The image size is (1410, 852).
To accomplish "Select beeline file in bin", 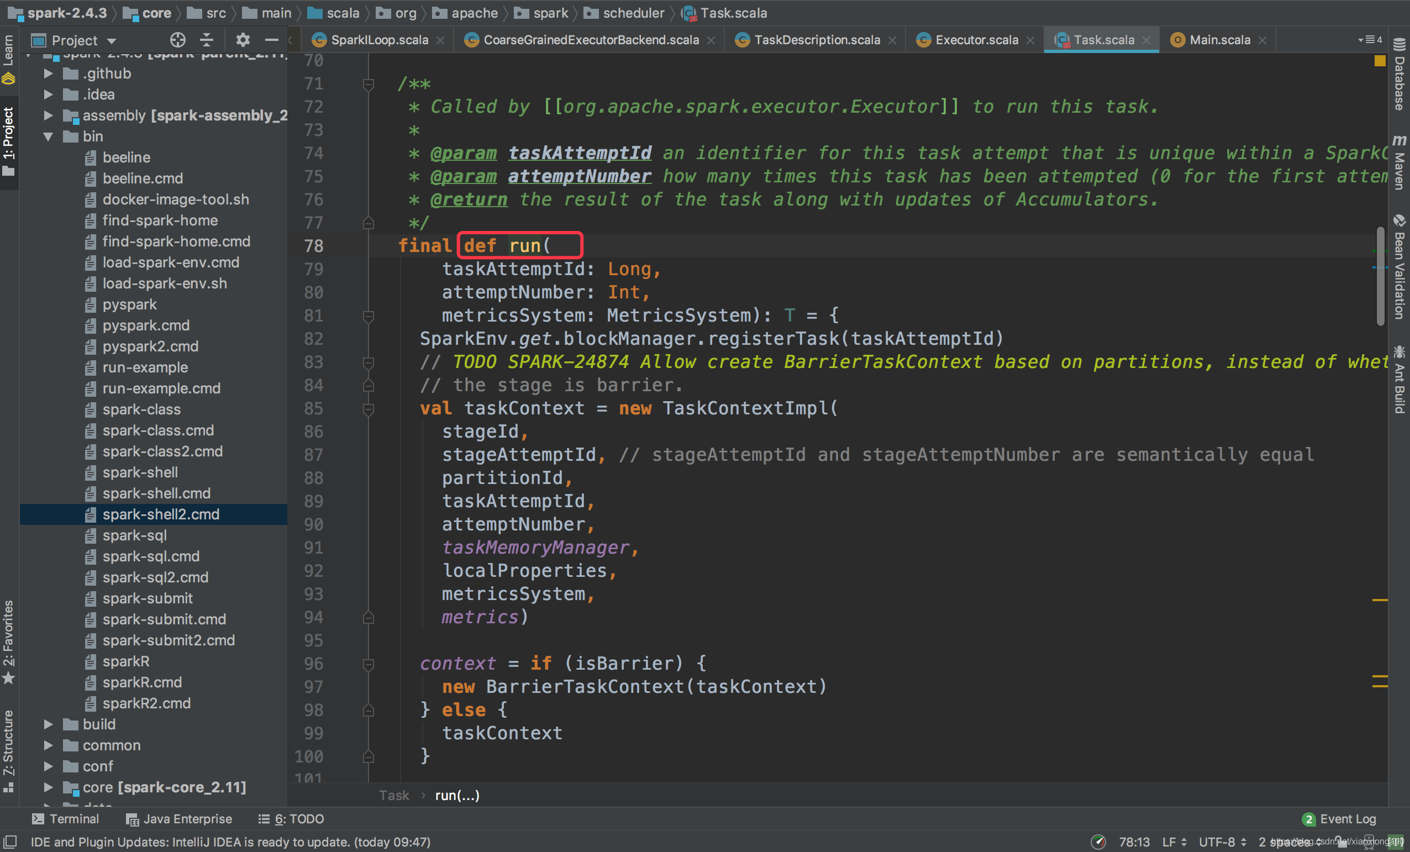I will tap(126, 157).
